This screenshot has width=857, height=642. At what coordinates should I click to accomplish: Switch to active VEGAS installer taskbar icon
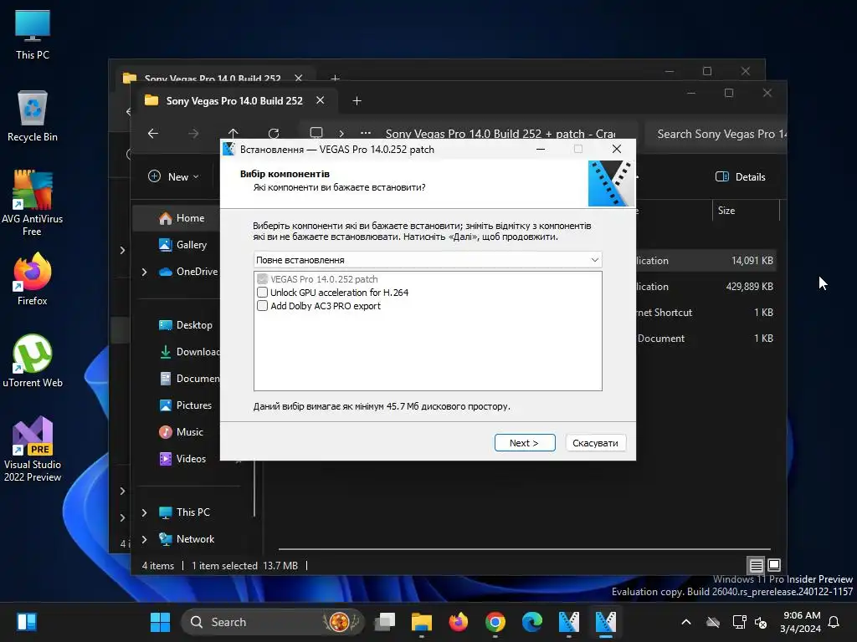[606, 622]
